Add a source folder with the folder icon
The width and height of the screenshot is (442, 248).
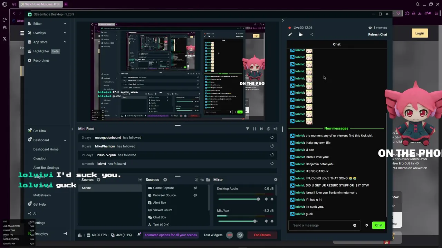point(208,180)
